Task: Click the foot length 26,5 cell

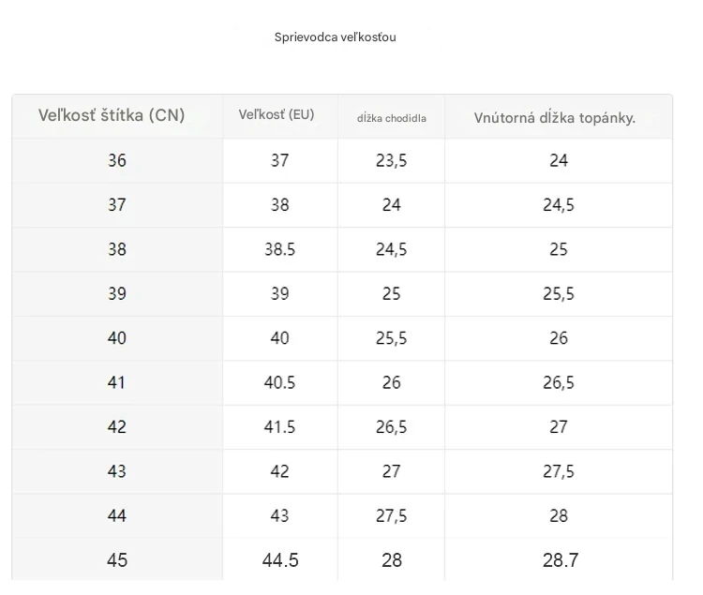Action: [392, 427]
